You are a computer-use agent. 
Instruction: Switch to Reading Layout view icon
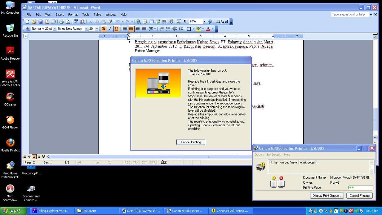pyautogui.click(x=44, y=156)
